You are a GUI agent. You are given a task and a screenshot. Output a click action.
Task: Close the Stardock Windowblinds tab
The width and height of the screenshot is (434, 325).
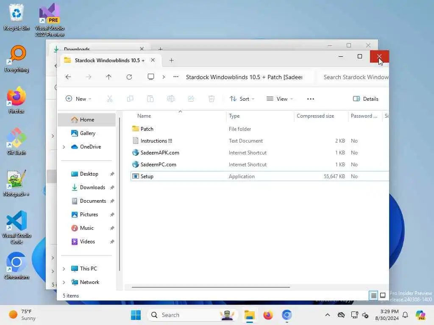click(153, 60)
